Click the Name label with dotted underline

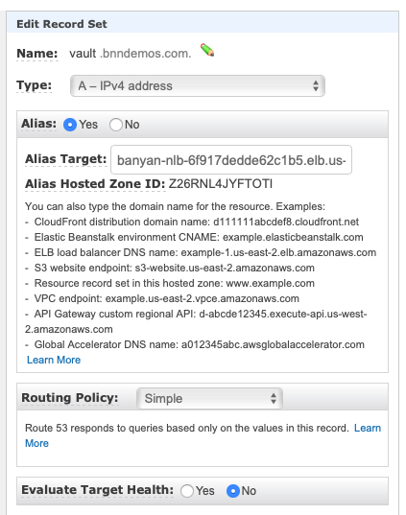tap(37, 54)
